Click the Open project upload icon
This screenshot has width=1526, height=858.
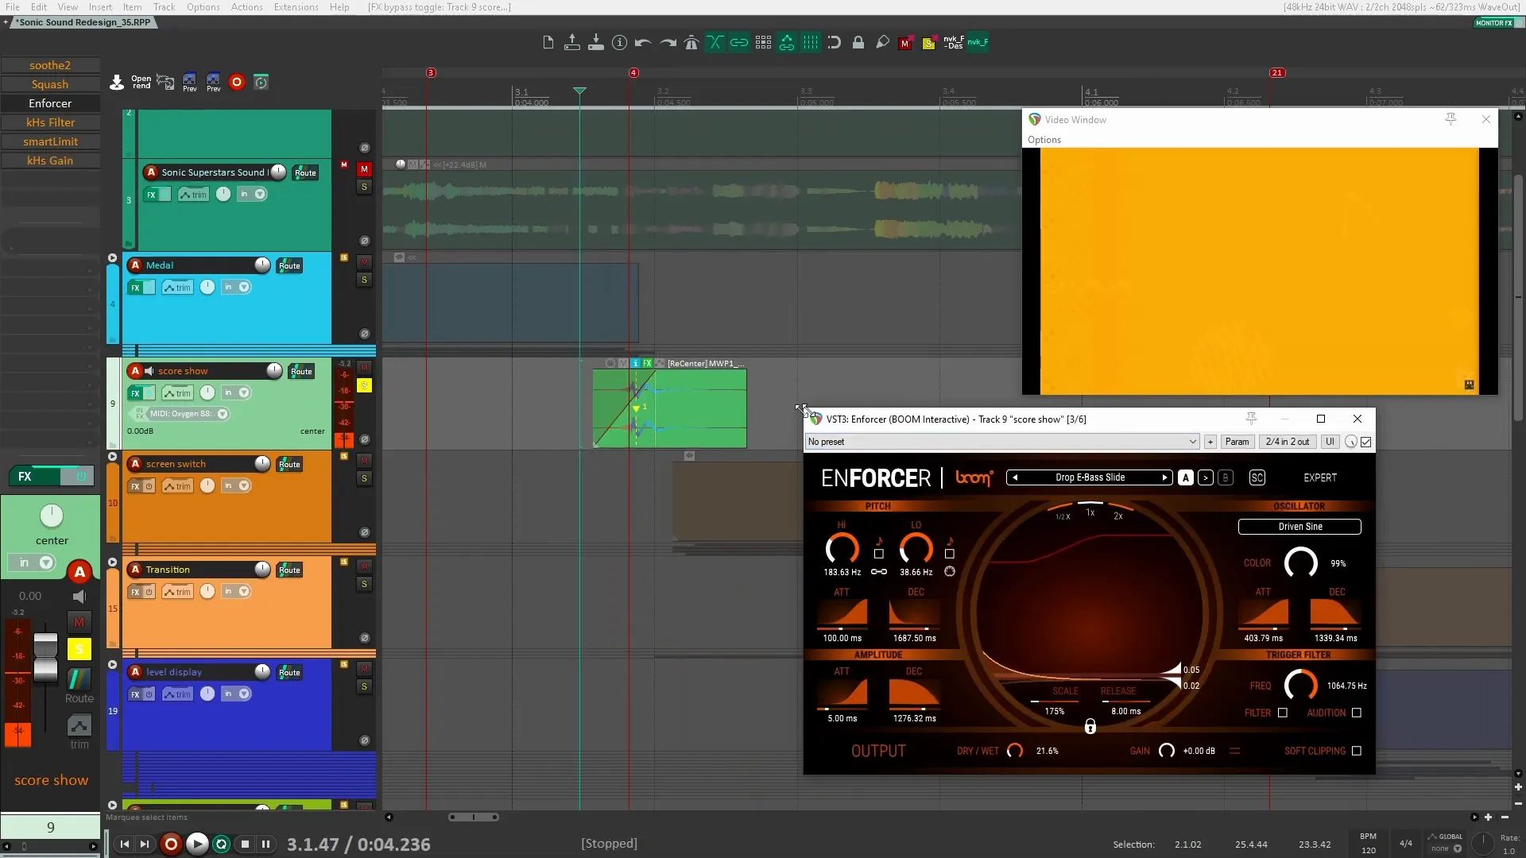tap(571, 43)
